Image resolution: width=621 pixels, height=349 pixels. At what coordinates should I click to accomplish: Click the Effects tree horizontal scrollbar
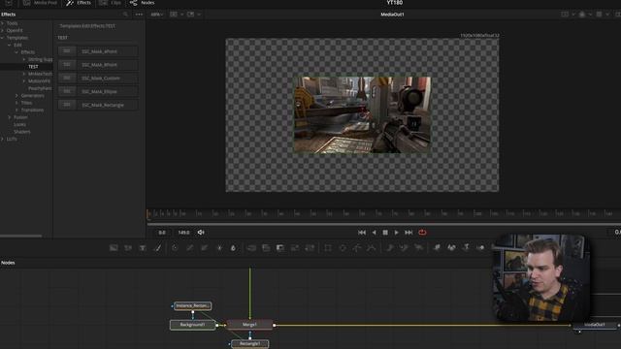point(21,237)
